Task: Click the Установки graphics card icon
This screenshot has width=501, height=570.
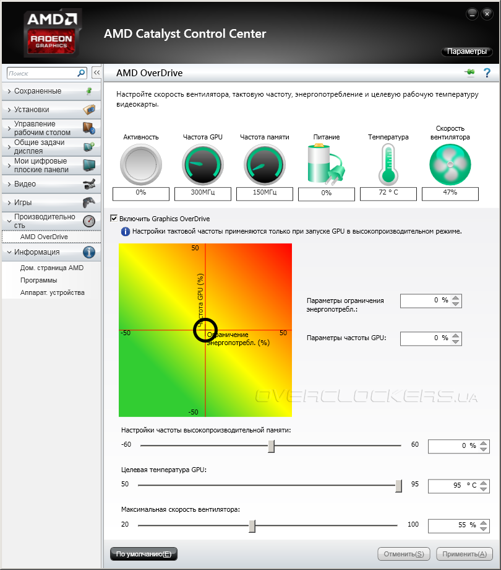Action: click(89, 110)
